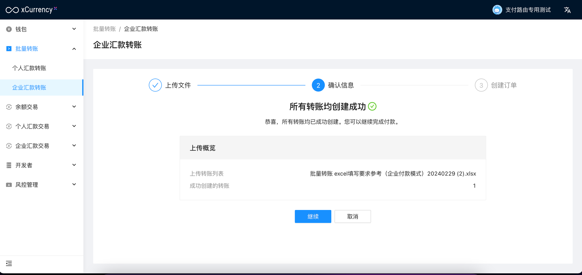Image resolution: width=582 pixels, height=275 pixels.
Task: Click the 取消 button
Action: 353,216
